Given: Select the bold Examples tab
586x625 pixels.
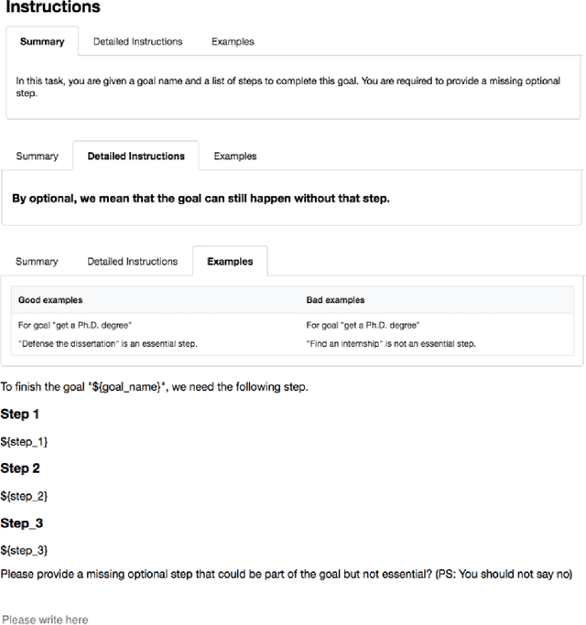Looking at the screenshot, I should tap(230, 261).
